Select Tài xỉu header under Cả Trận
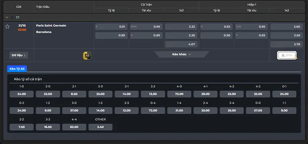This screenshot has width=308, height=144. (x=146, y=11)
